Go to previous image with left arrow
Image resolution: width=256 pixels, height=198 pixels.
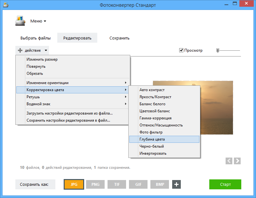click(229, 161)
